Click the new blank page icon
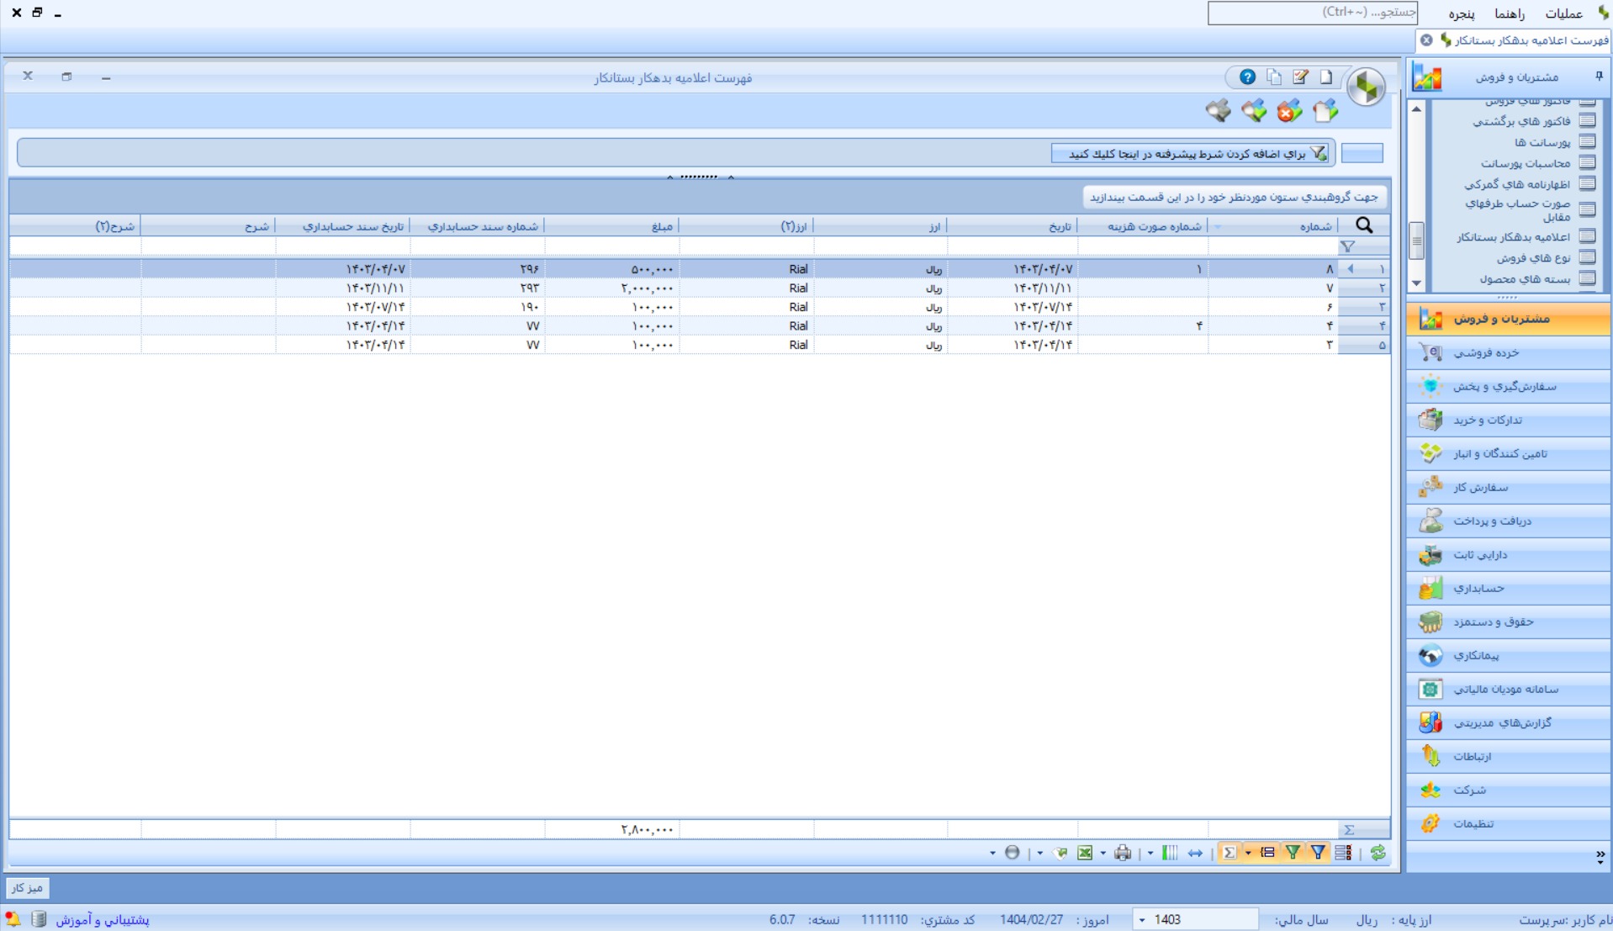This screenshot has height=931, width=1613. pyautogui.click(x=1326, y=77)
